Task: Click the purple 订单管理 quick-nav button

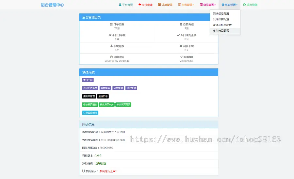Action: click(x=118, y=88)
